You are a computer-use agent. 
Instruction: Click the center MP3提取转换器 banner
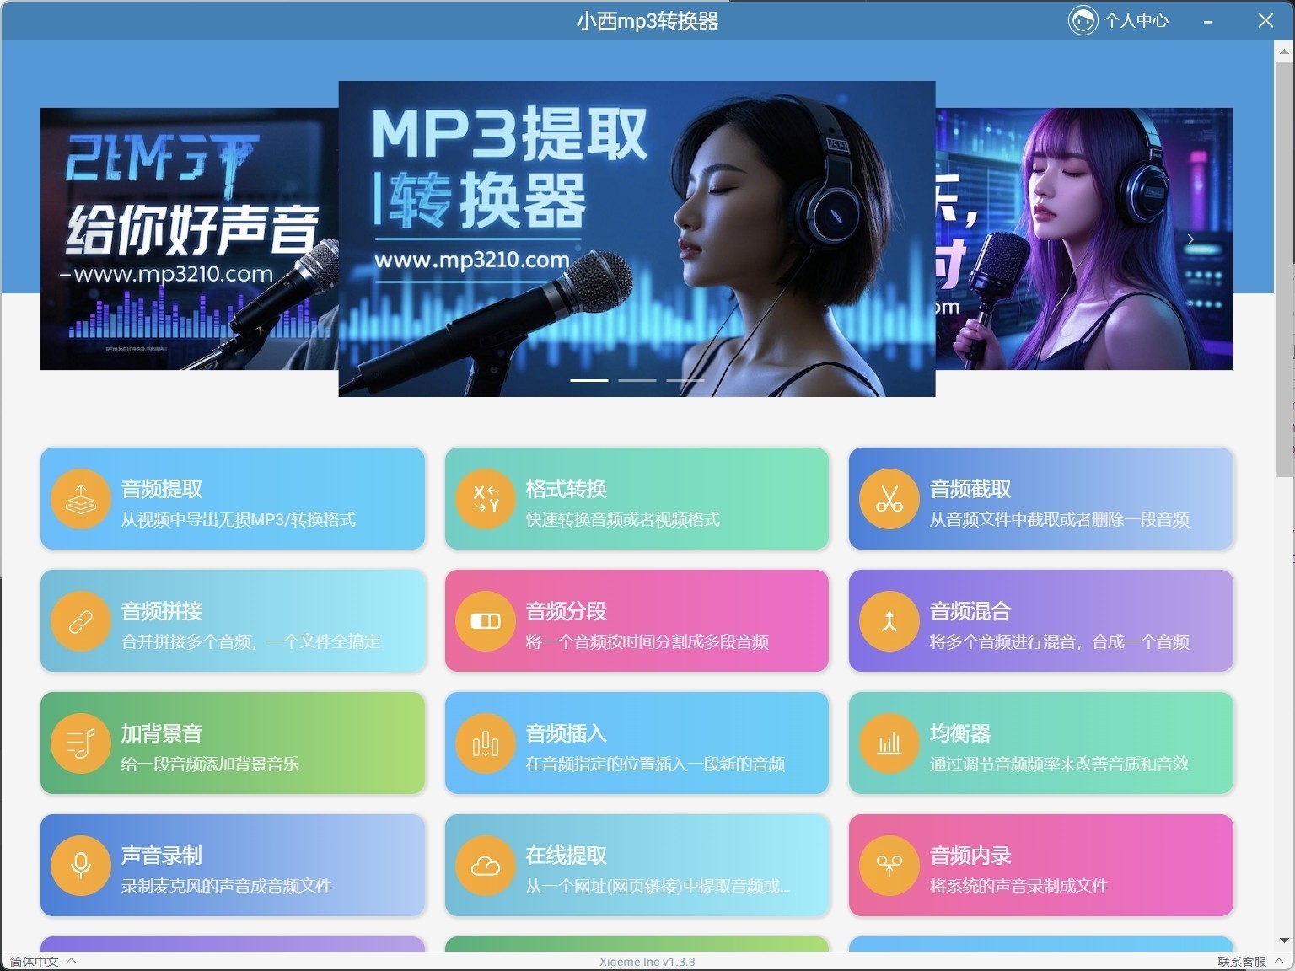[x=637, y=239]
